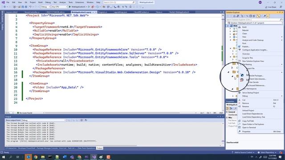Open the Debug configuration dropdown
285x160 pixels.
[x=45, y=7]
